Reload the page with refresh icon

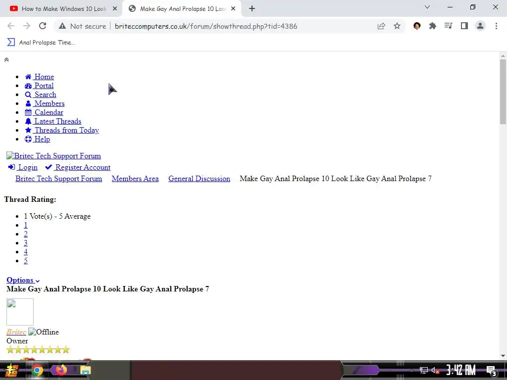tap(43, 26)
